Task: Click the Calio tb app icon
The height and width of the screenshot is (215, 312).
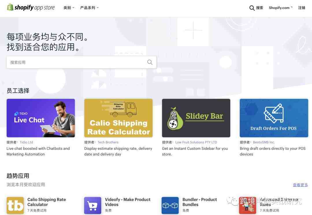Action: coord(15,205)
